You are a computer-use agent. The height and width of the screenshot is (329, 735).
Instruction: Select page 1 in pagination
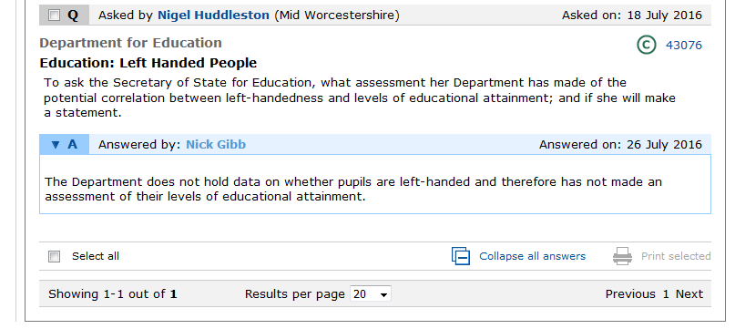coord(666,294)
